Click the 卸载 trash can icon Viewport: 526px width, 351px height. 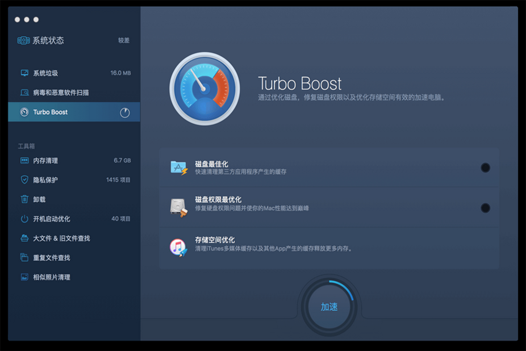click(25, 199)
